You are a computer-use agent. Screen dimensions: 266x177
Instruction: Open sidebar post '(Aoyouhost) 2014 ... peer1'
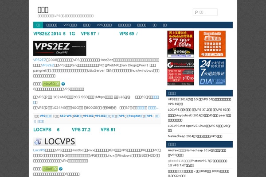pos(199,118)
